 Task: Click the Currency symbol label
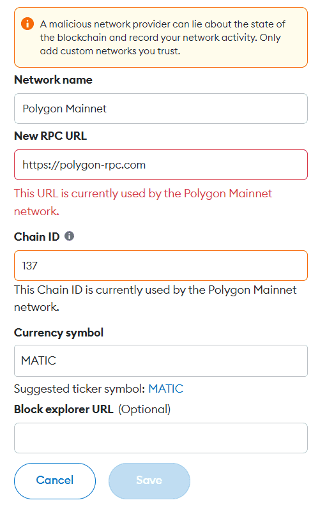[59, 333]
